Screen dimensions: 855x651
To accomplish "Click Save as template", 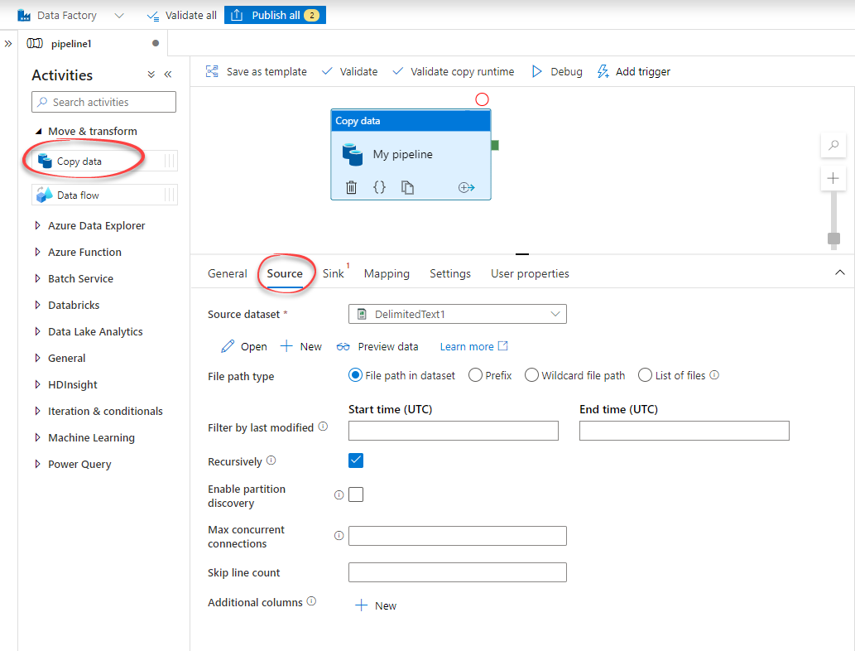I will (256, 71).
